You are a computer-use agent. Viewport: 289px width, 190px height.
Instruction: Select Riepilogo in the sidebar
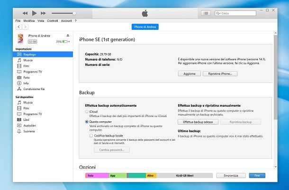tap(43, 54)
